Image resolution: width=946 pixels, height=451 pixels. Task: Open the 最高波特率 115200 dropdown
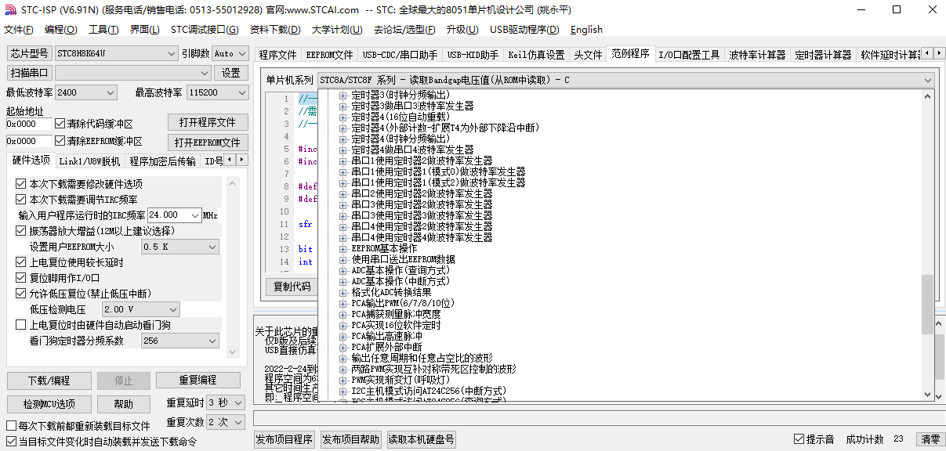tap(218, 92)
